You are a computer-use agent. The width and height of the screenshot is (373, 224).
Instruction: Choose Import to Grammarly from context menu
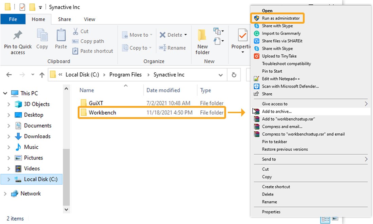(x=281, y=33)
